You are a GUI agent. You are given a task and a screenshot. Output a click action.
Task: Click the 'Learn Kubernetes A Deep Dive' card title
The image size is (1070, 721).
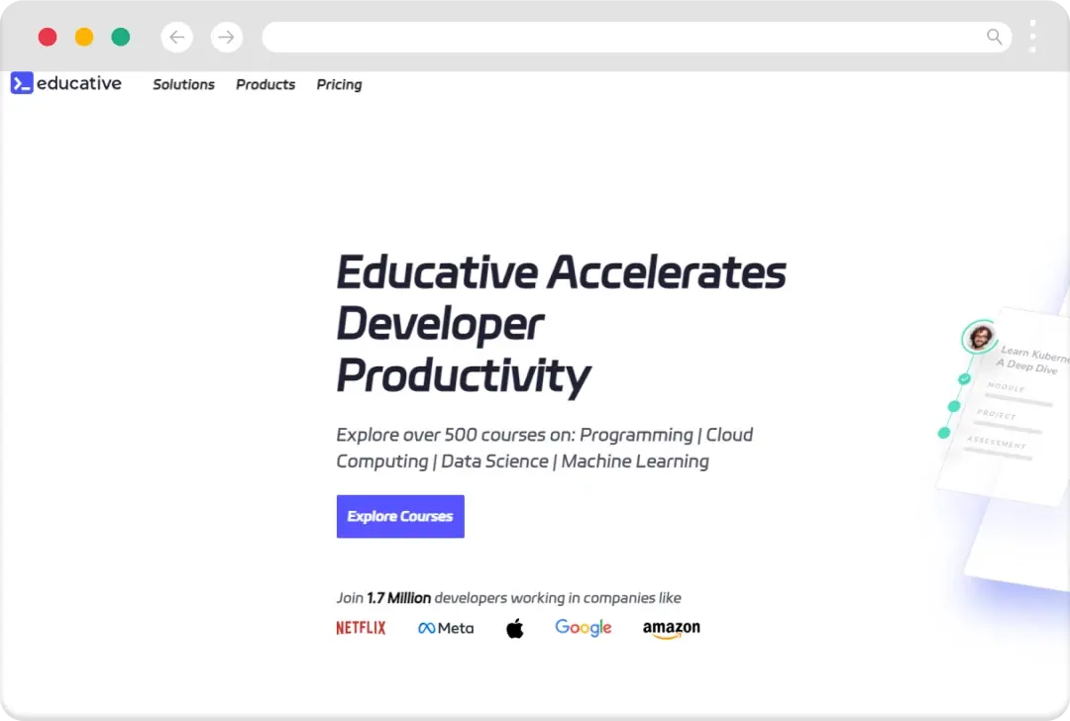[1032, 360]
